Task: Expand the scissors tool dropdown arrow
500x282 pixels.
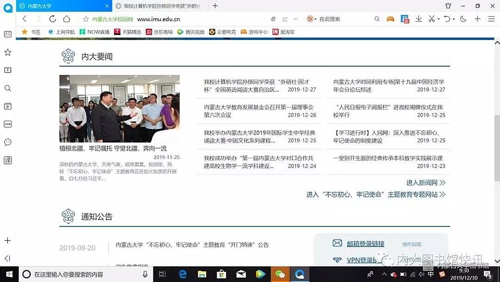Action: tap(438, 19)
